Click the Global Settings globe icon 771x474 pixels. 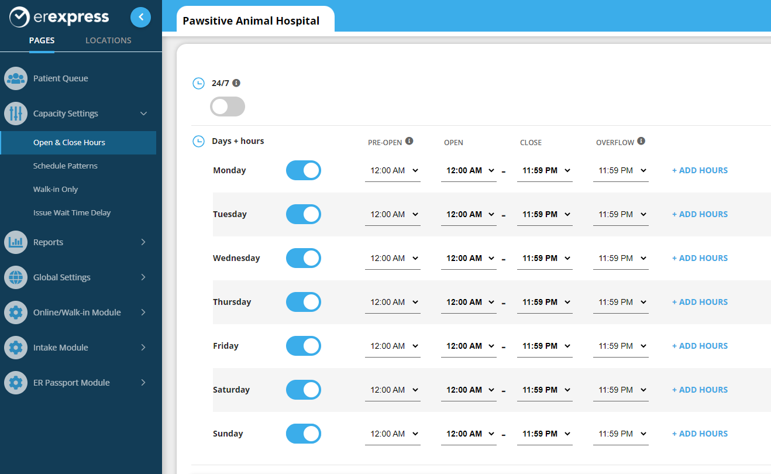point(16,277)
